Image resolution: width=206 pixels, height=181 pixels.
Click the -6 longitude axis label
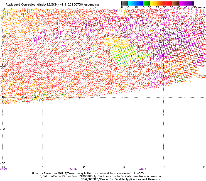(123, 167)
